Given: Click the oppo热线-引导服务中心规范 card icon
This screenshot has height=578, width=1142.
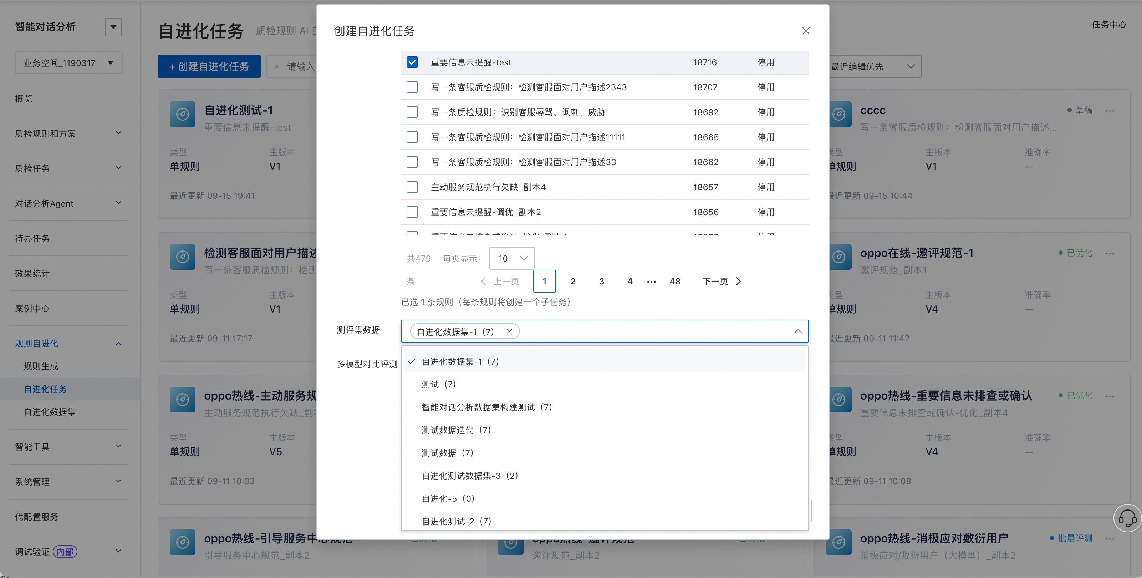Looking at the screenshot, I should tap(182, 542).
